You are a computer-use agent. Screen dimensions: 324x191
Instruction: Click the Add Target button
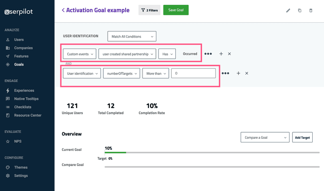coord(302,138)
